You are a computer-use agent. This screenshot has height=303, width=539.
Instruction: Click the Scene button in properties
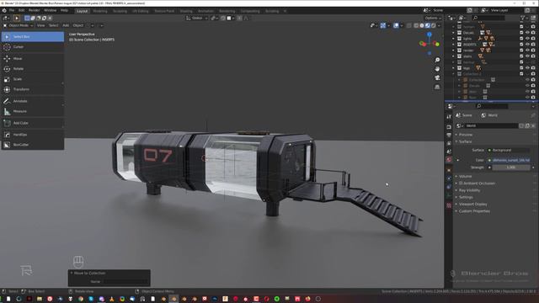464,115
